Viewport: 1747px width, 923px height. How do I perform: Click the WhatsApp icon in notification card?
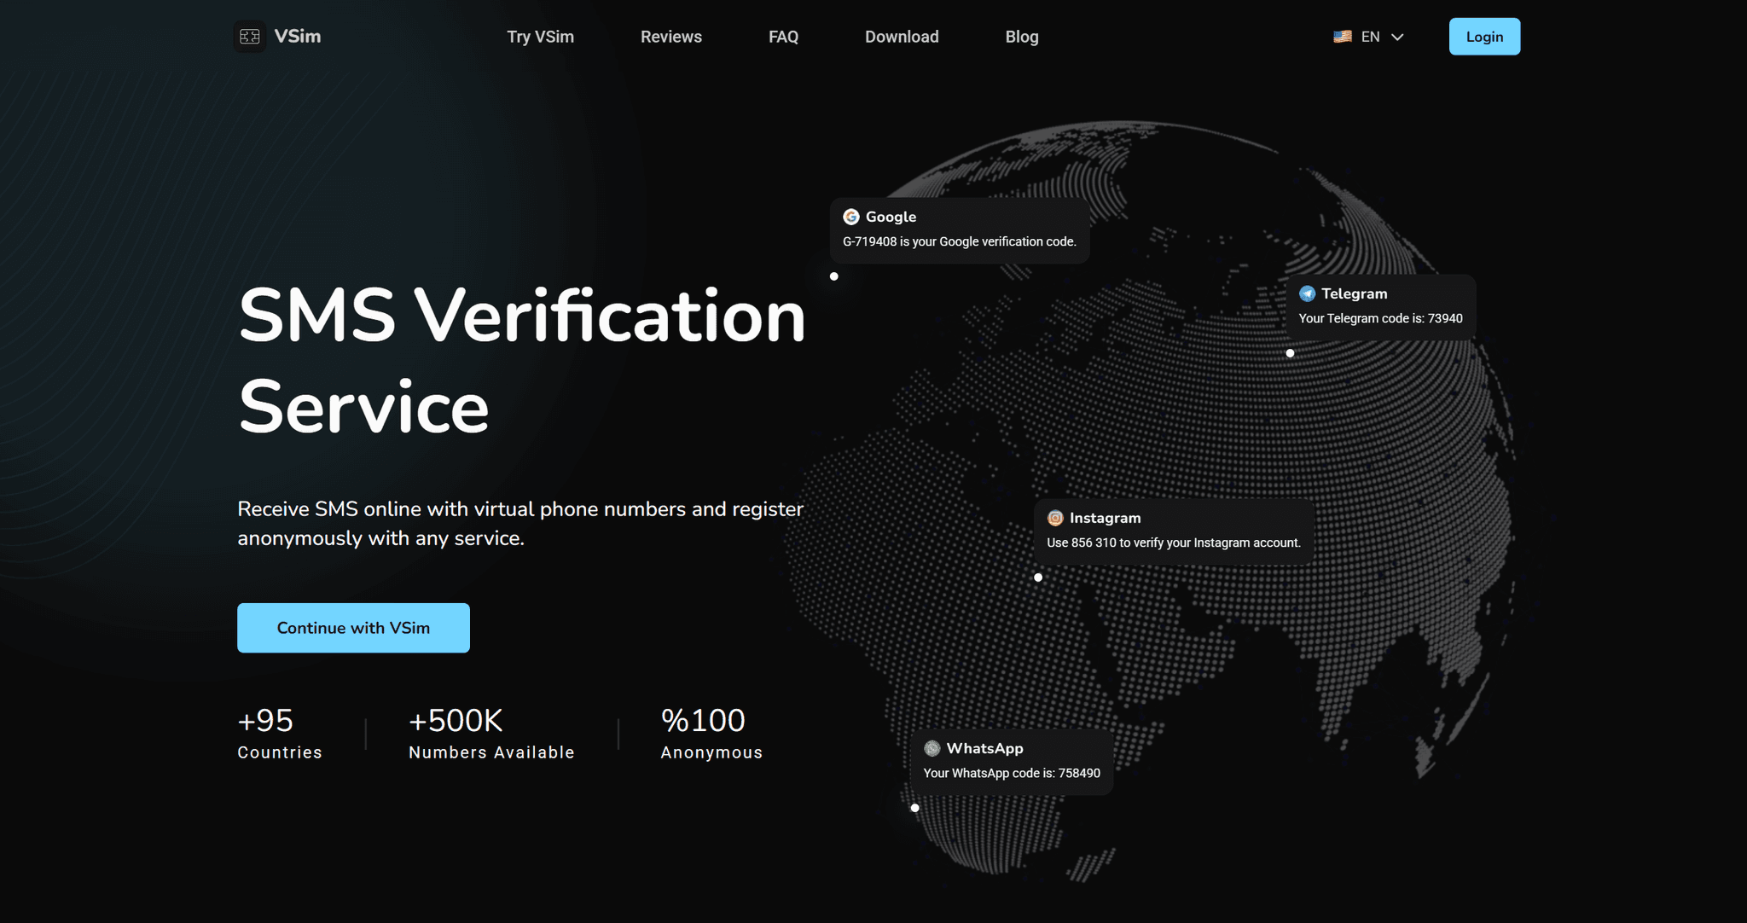[x=932, y=748]
